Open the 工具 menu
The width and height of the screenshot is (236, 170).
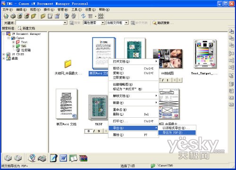tap(76, 10)
